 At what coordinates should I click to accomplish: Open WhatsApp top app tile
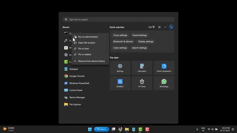pos(164,83)
